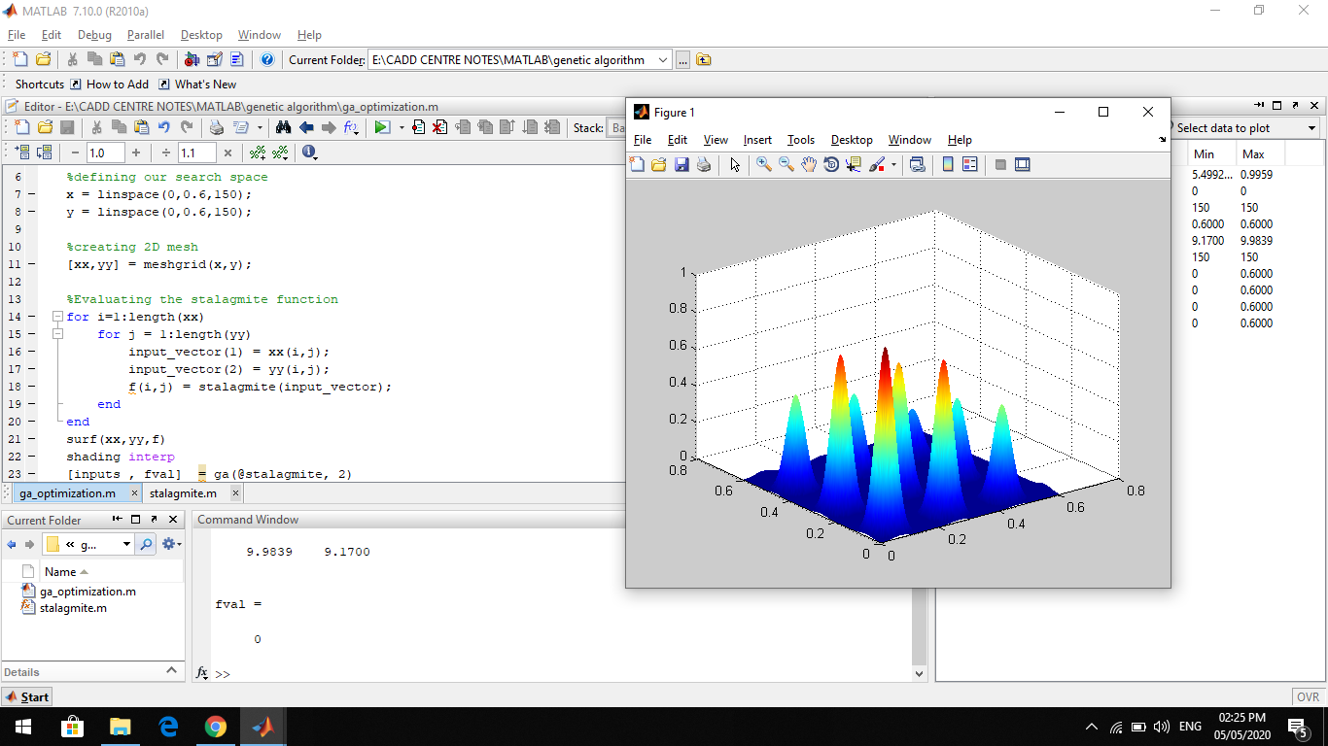Click Max column header in Workspace
Image resolution: width=1328 pixels, height=746 pixels.
point(1253,154)
